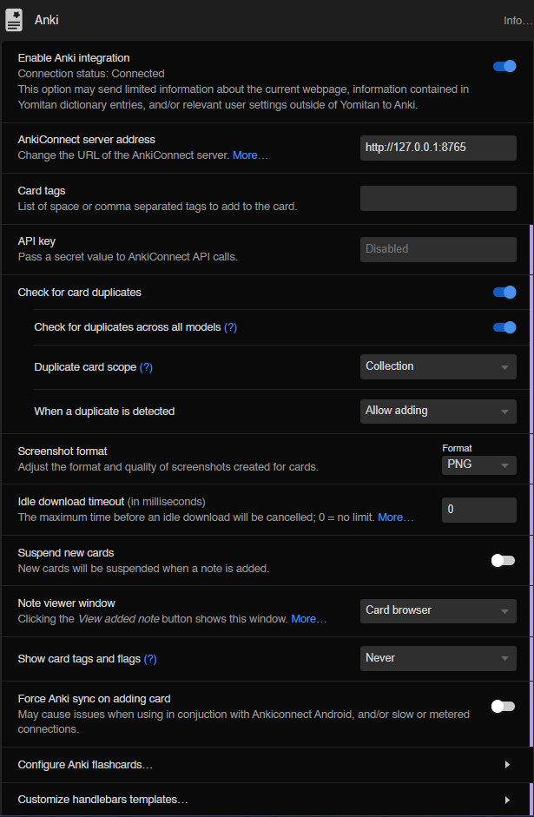Screen dimensions: 534x817
Task: Open the When a duplicate is detected dropdown
Action: [x=438, y=412]
